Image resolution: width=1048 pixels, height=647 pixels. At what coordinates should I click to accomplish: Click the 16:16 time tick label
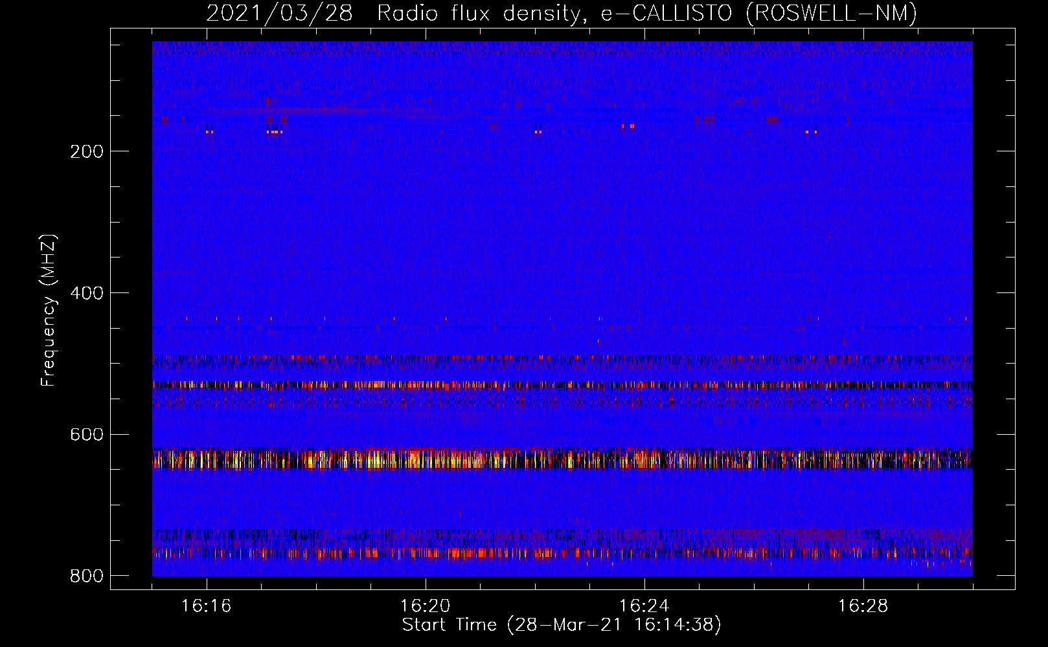207,606
